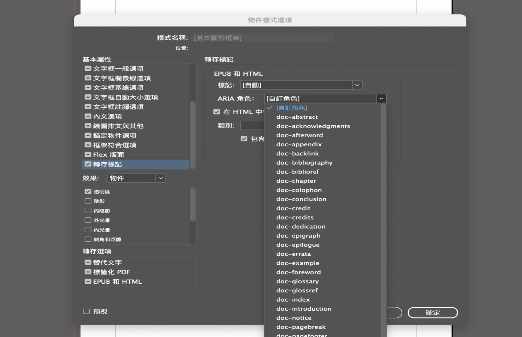Toggle the 標籤化 PDF export option icon

coord(88,272)
